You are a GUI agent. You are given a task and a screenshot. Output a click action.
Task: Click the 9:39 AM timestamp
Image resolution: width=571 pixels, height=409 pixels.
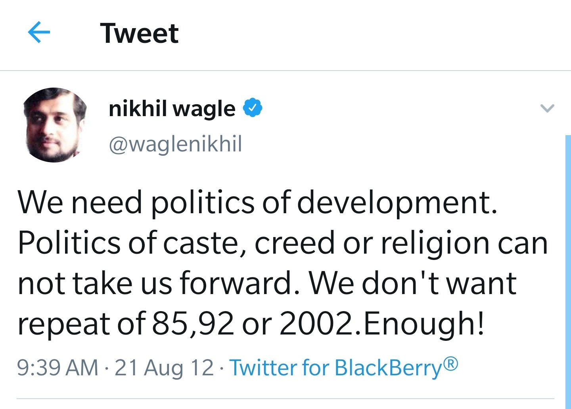pos(57,367)
